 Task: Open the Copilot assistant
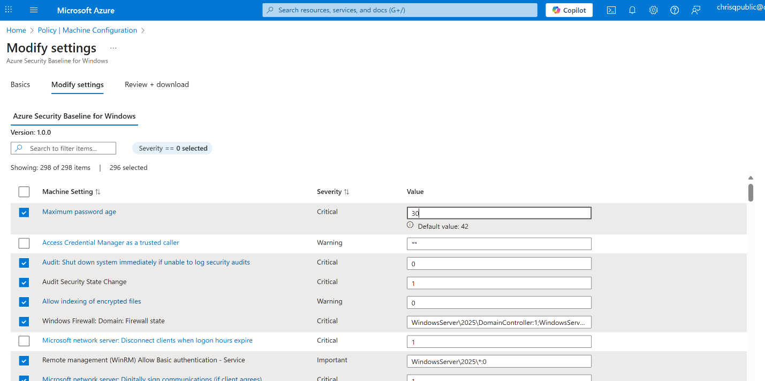[569, 10]
